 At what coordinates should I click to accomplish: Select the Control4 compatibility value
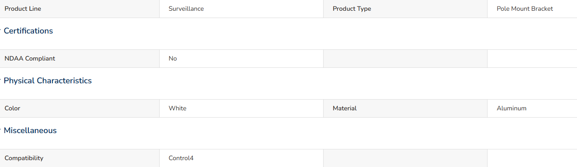tap(181, 158)
